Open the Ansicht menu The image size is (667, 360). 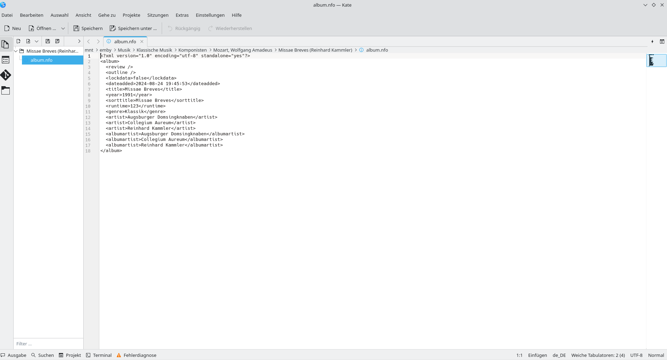[83, 15]
